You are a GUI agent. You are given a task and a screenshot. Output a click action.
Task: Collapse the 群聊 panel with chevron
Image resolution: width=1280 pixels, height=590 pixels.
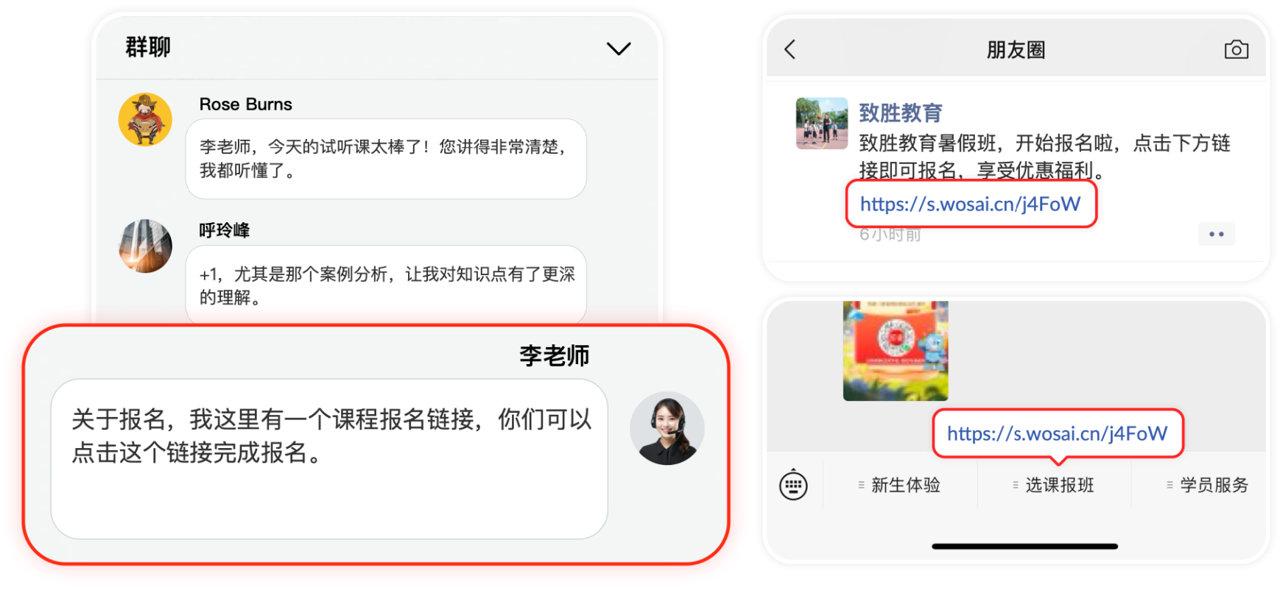tap(618, 49)
